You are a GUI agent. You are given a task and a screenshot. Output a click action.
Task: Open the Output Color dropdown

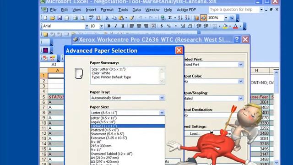[241, 82]
